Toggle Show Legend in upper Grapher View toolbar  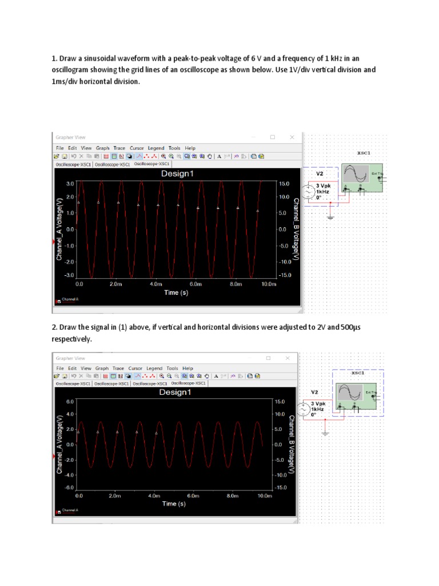(114, 156)
